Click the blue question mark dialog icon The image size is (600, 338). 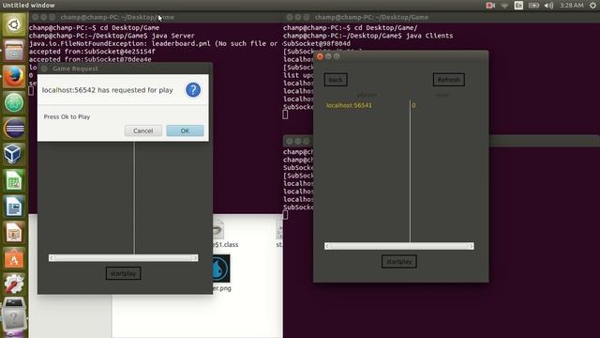(x=193, y=90)
